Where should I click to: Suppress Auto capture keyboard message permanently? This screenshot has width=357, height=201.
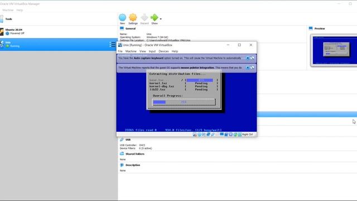[252, 58]
